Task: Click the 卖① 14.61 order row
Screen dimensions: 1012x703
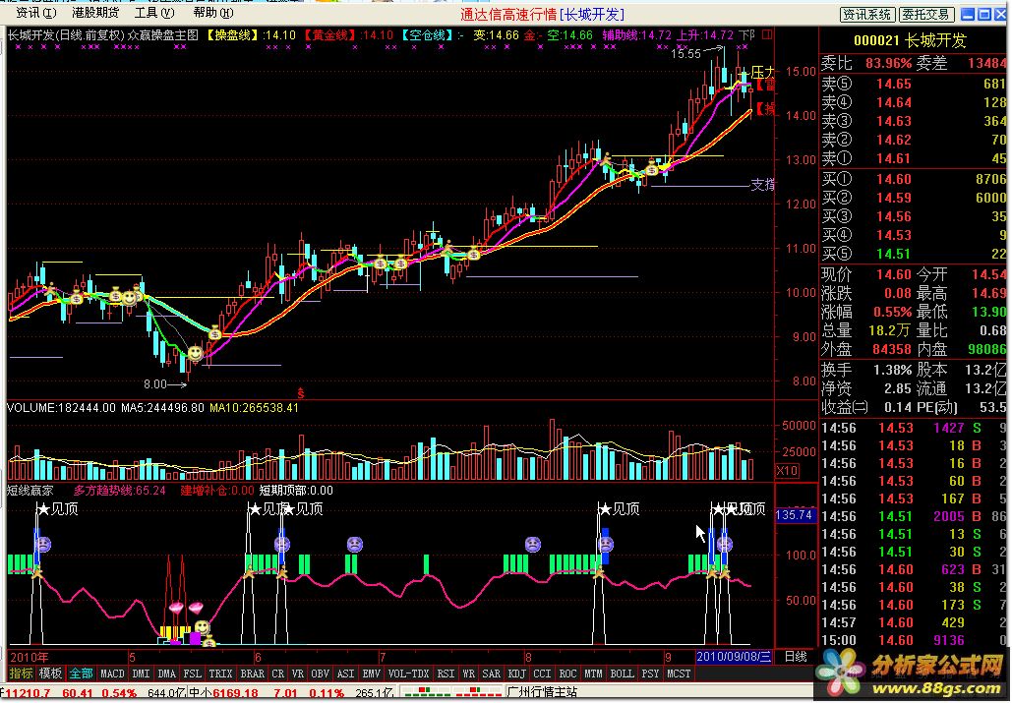Action: tap(914, 158)
